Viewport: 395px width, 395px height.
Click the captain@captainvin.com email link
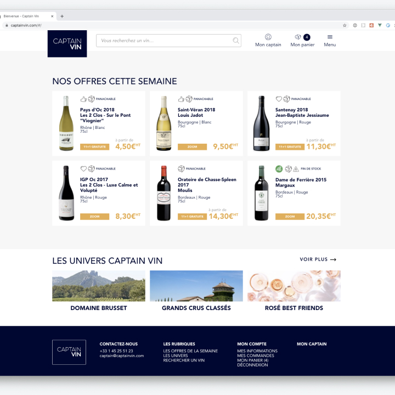(122, 356)
